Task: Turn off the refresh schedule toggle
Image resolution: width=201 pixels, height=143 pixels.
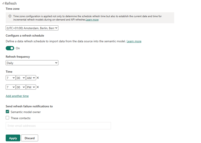Action: pos(10,48)
